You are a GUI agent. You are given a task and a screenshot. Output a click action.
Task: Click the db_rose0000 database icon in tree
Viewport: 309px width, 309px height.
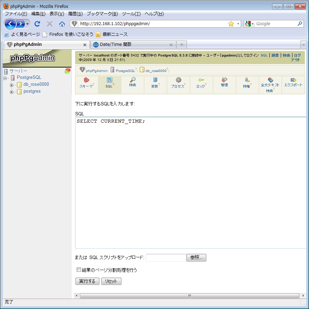pyautogui.click(x=19, y=85)
